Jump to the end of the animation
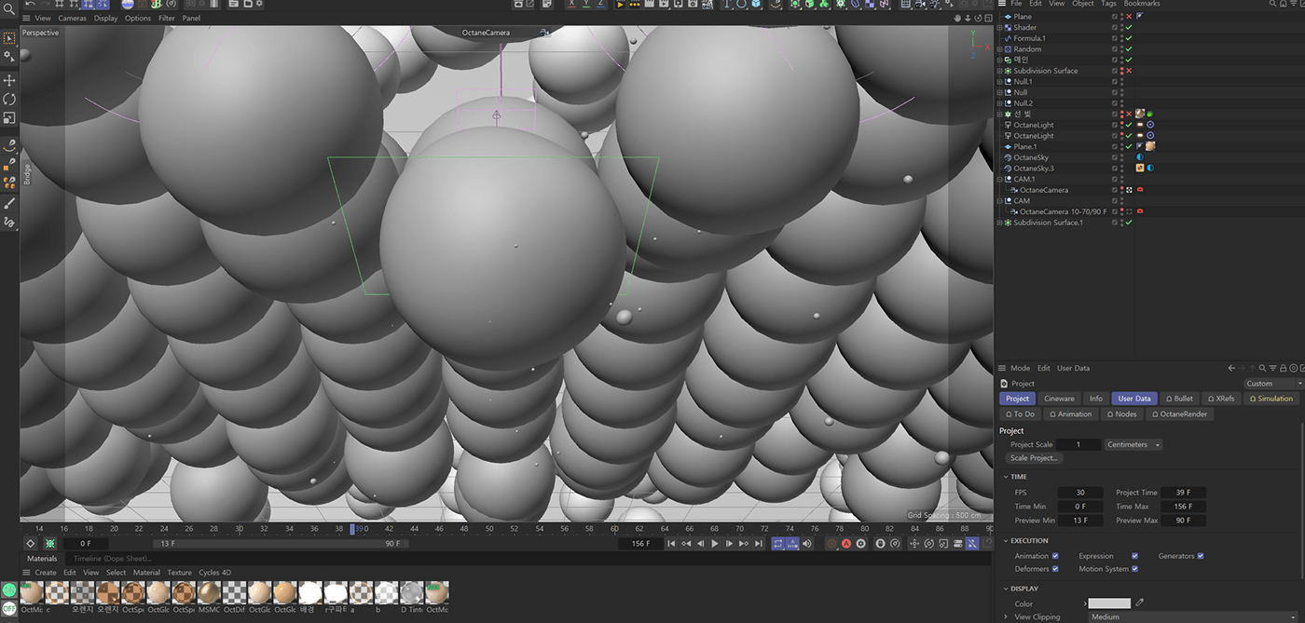Image resolution: width=1305 pixels, height=623 pixels. point(759,544)
